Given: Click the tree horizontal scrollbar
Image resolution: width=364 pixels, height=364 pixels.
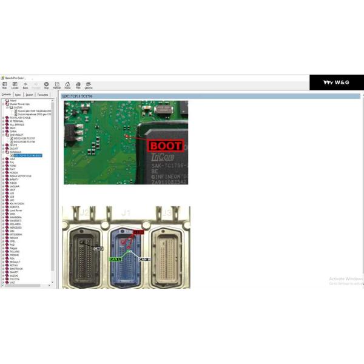Looking at the screenshot, I should tap(22, 286).
